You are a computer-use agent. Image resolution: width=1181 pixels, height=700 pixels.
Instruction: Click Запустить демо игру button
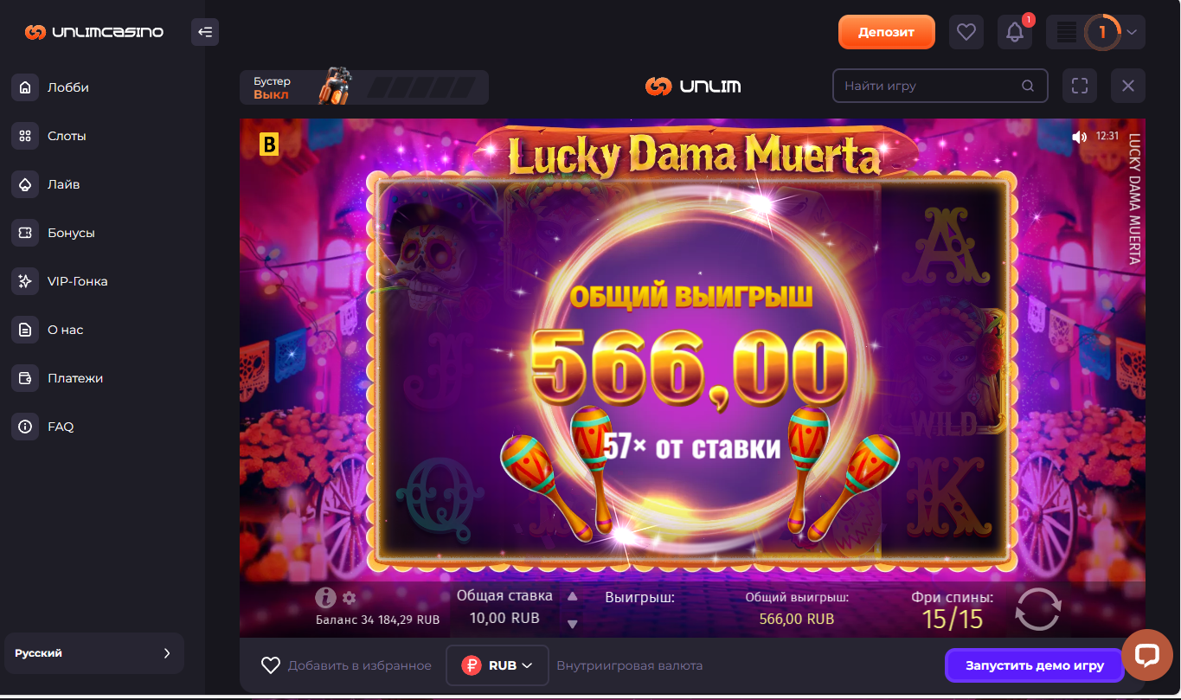point(1035,665)
